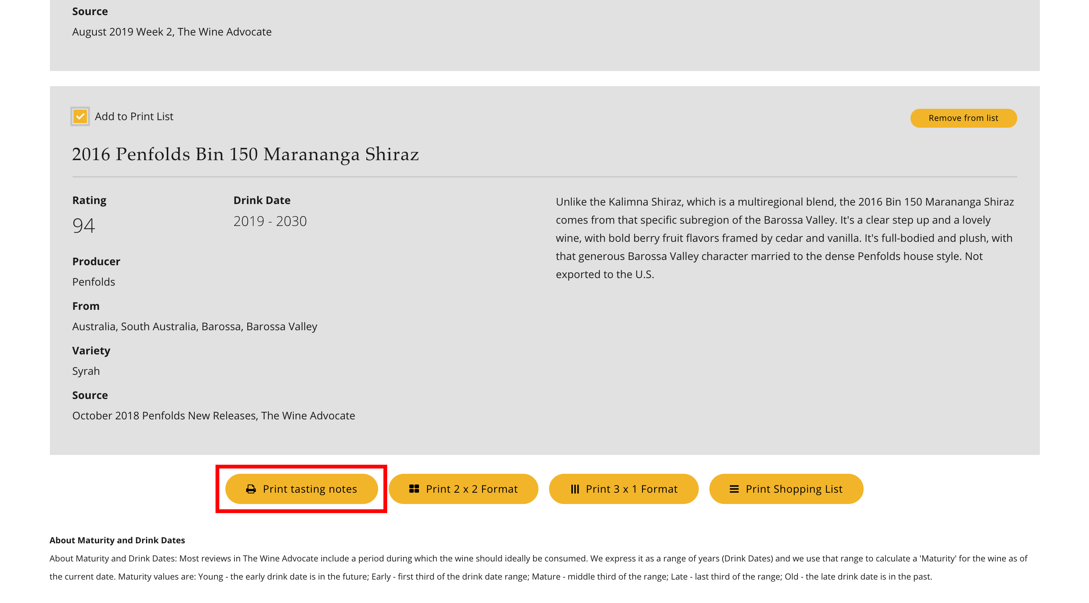Click the Penfolds producer name
The width and height of the screenshot is (1089, 603).
[93, 282]
